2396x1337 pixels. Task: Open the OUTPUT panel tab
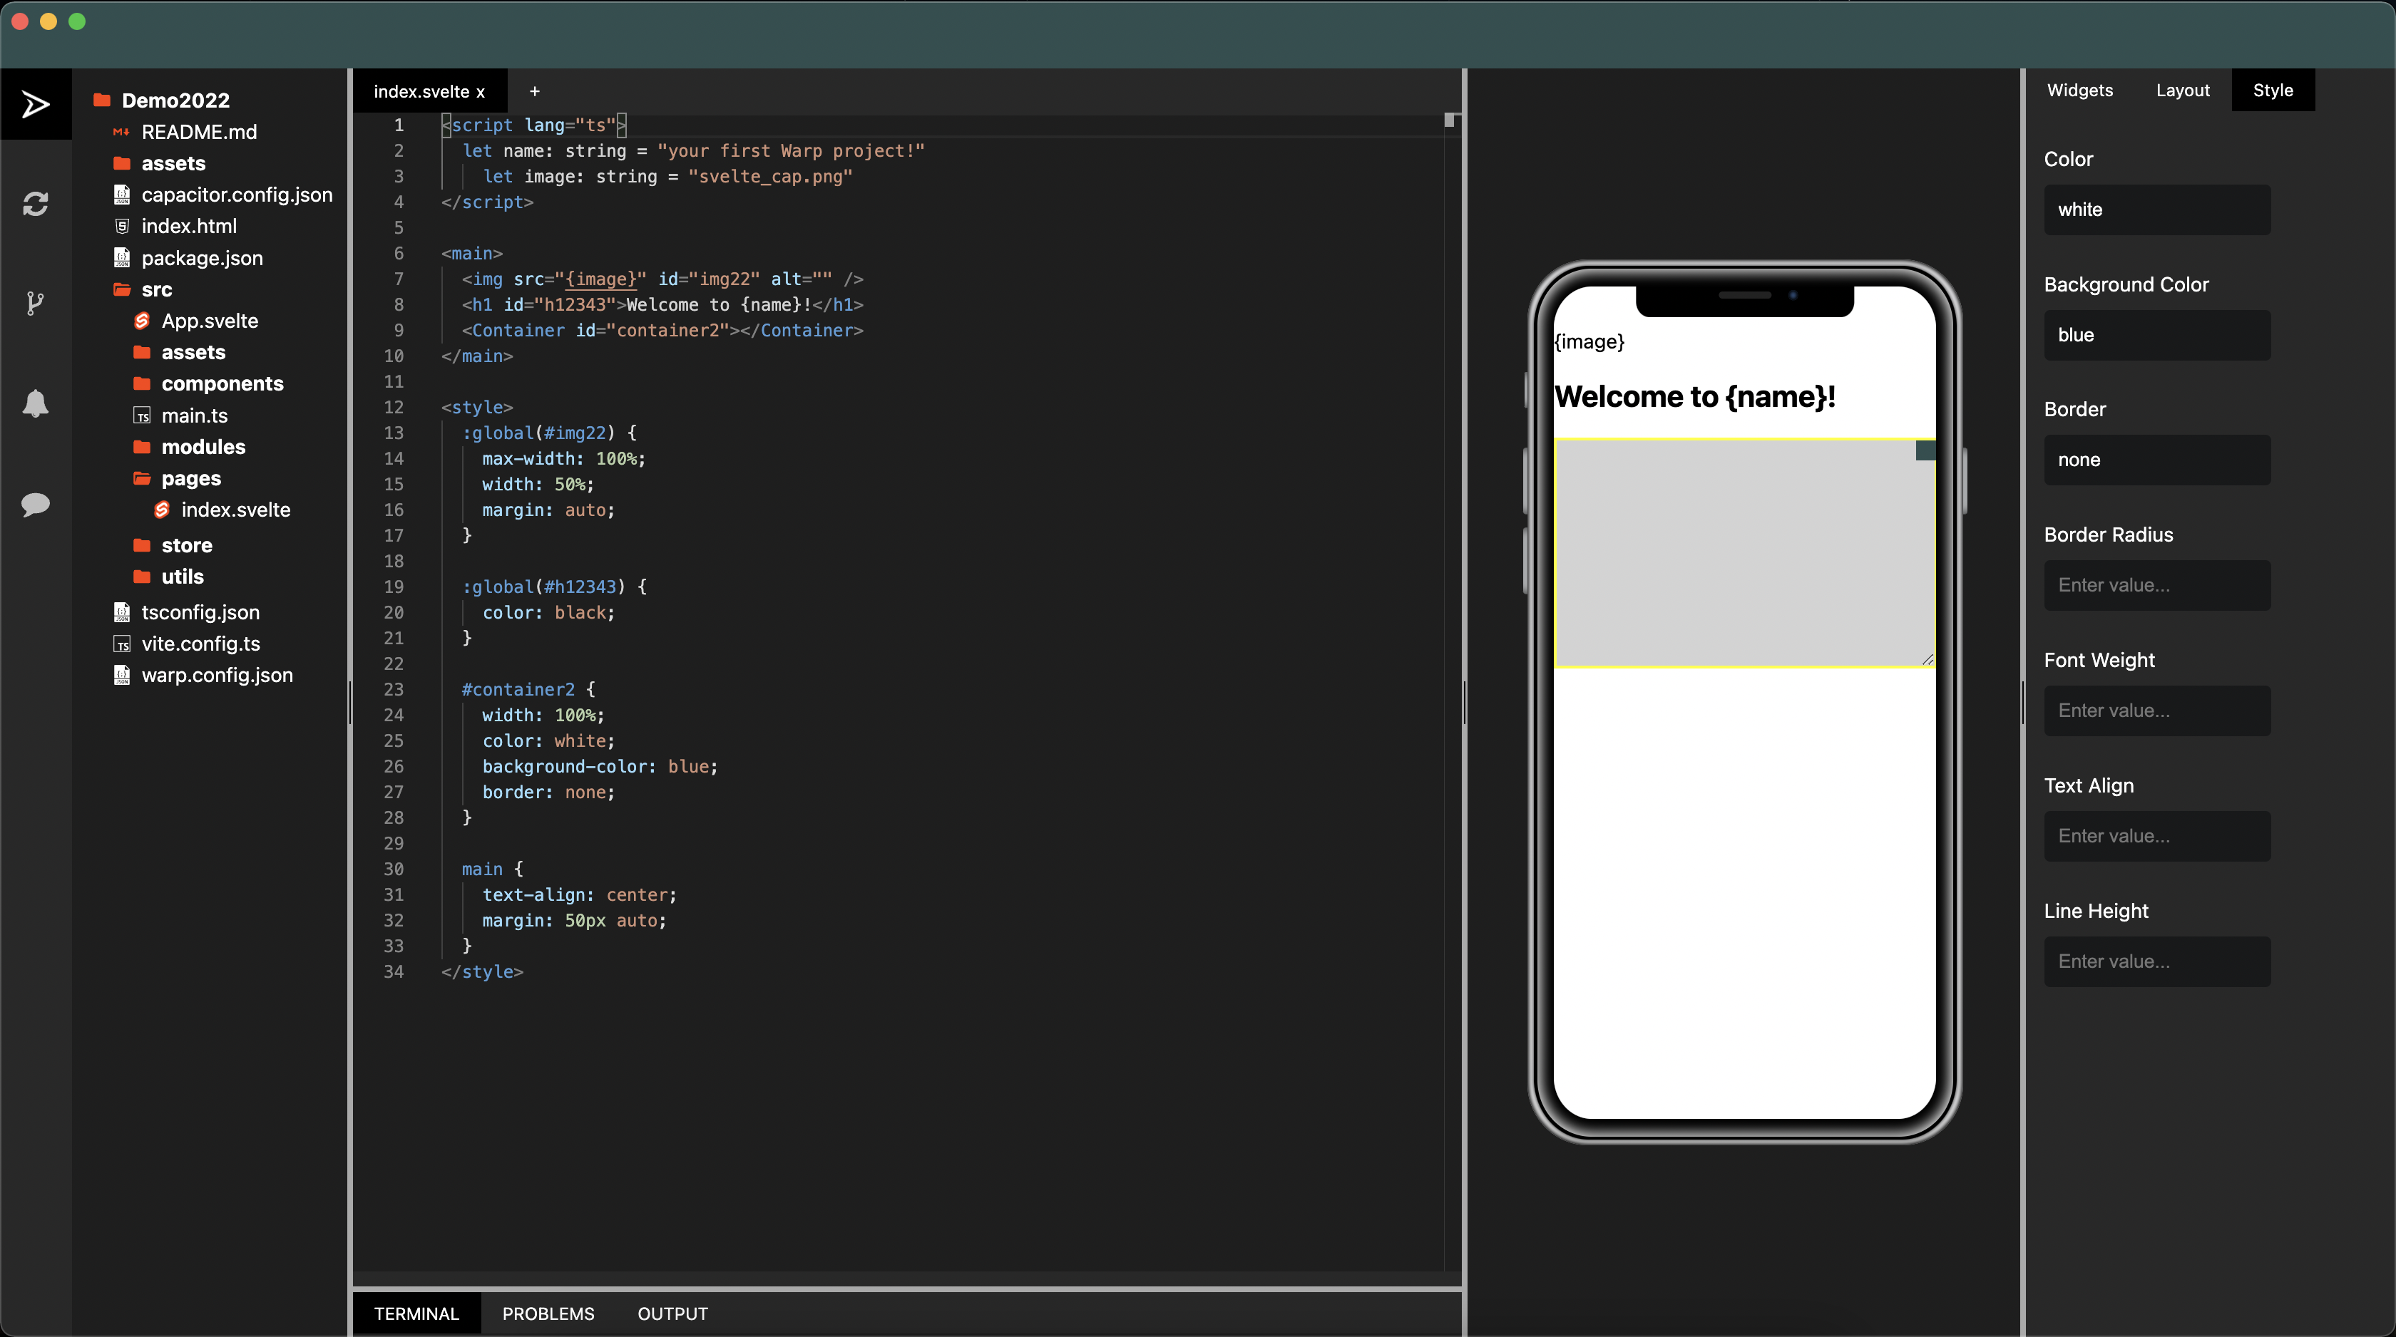pyautogui.click(x=672, y=1313)
